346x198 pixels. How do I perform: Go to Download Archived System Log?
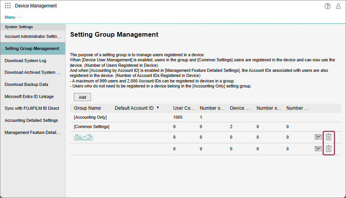click(x=33, y=72)
